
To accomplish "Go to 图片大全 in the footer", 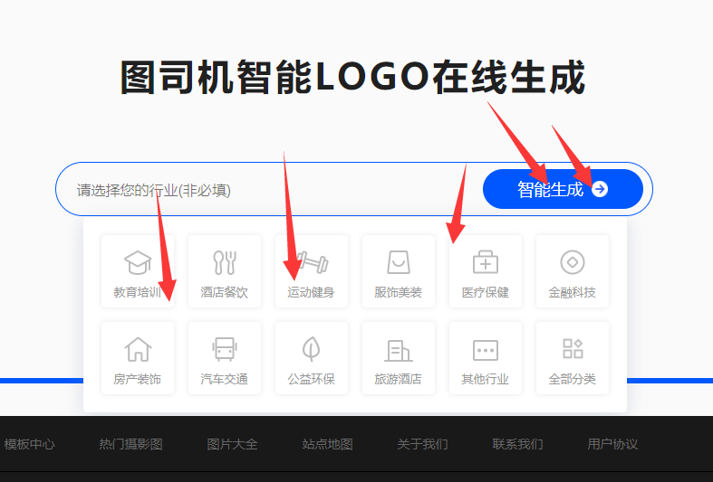I will point(232,444).
